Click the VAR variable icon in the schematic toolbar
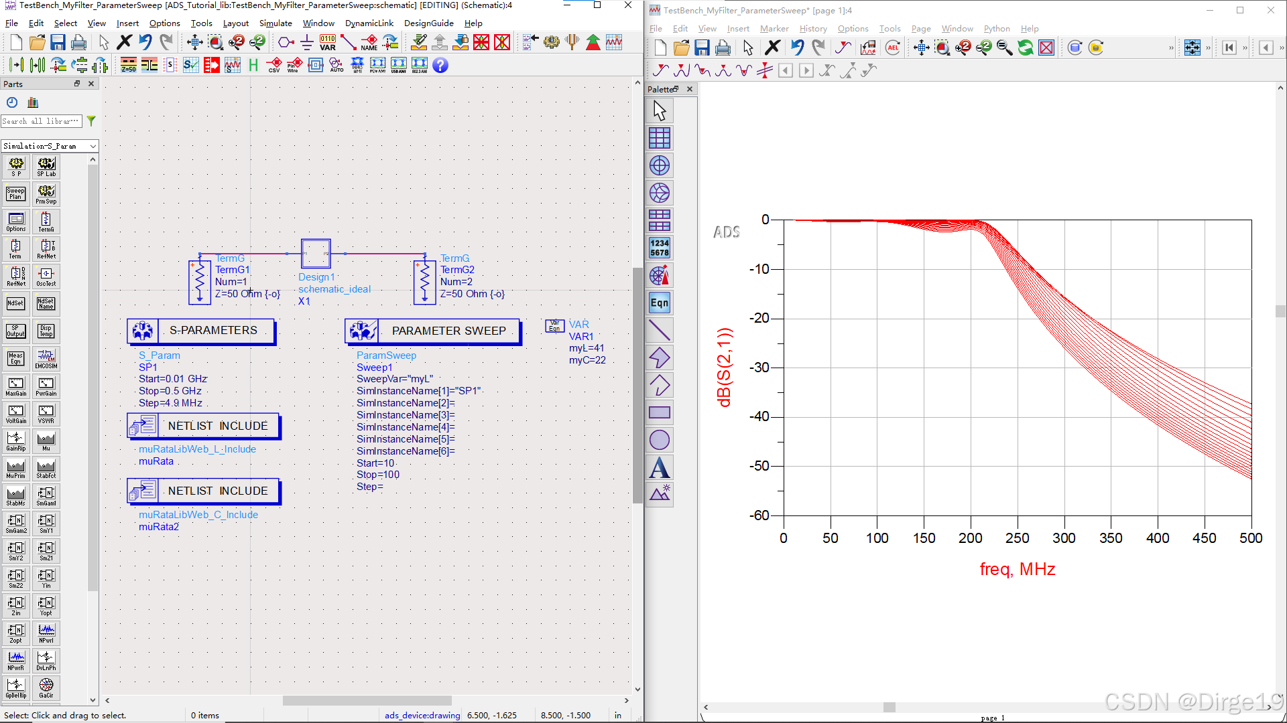 click(x=327, y=42)
